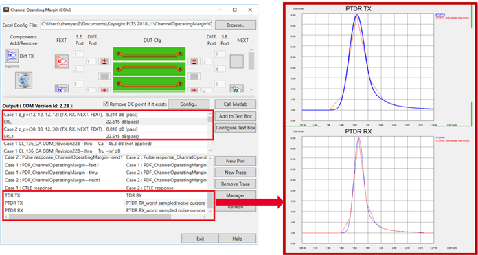Toggle Remove DC point if it exists checkbox

coord(106,104)
